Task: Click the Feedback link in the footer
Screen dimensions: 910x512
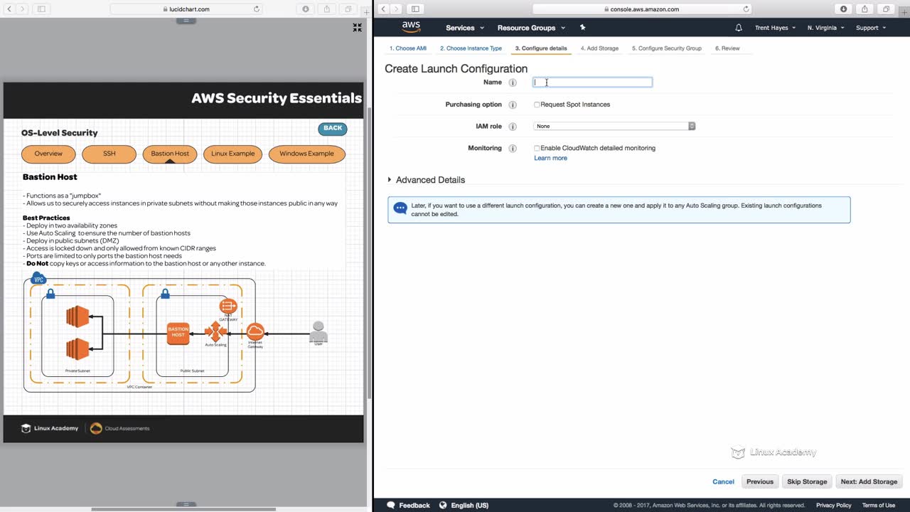Action: click(x=414, y=506)
